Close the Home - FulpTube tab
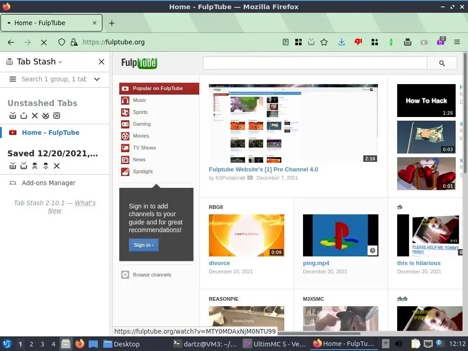 coord(94,23)
